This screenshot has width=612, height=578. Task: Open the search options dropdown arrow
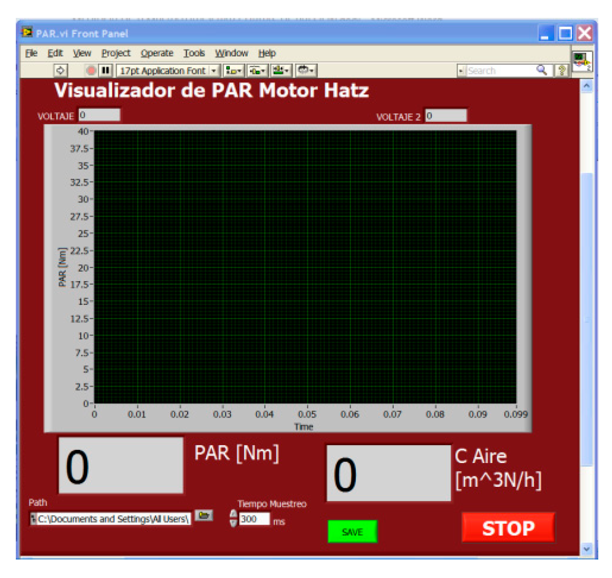click(461, 71)
